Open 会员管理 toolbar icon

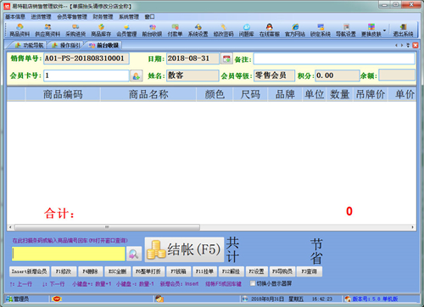[126, 31]
